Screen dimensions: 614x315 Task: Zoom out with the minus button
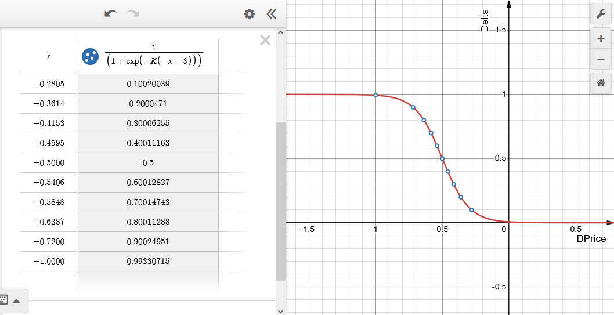coord(601,60)
